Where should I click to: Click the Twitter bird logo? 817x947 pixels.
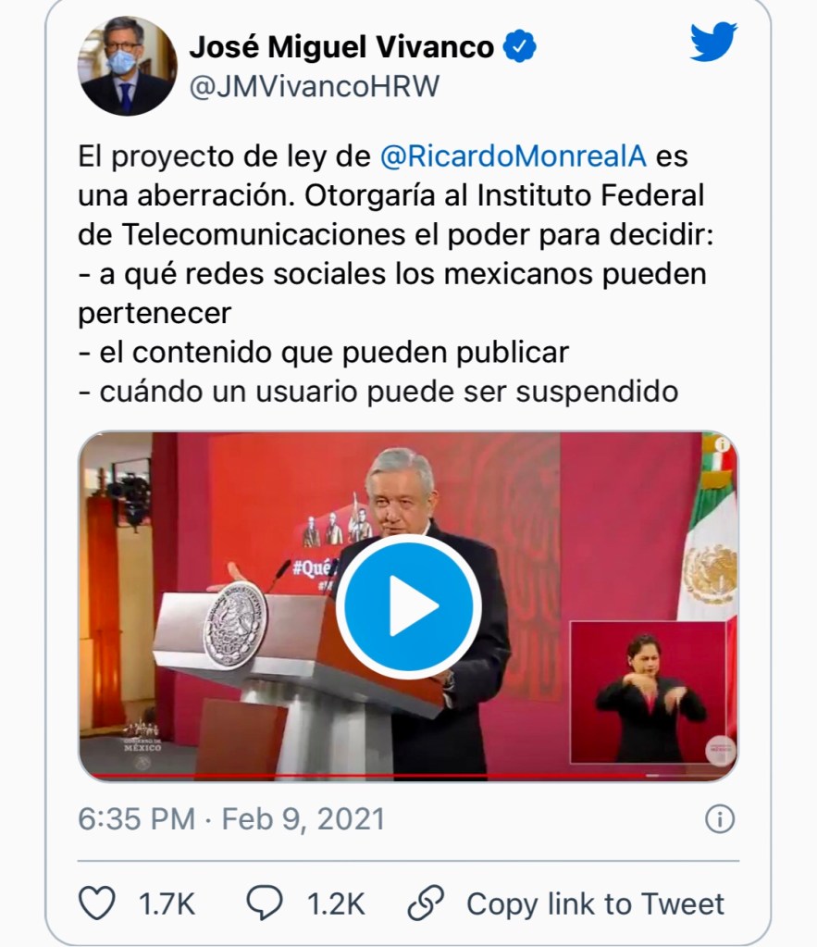[x=713, y=42]
